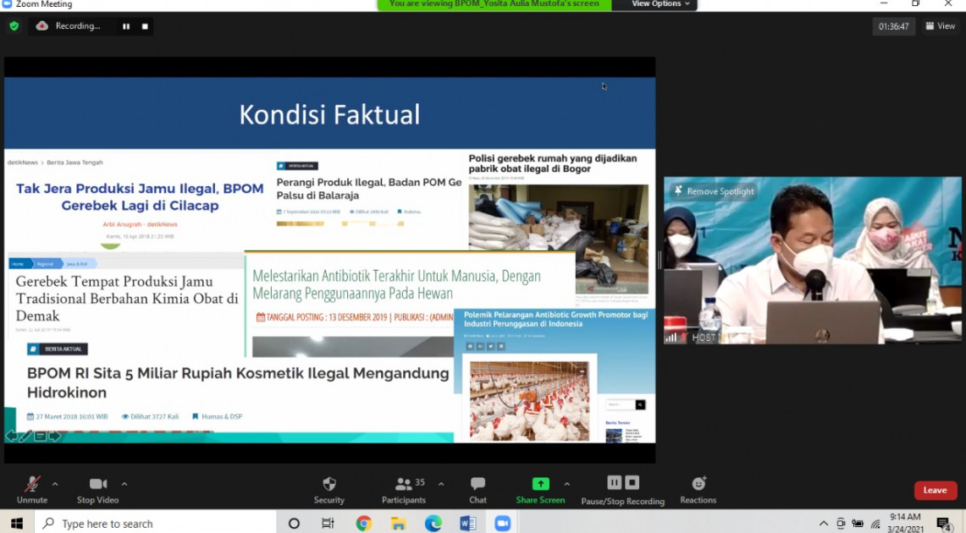Expand the Share Screen options arrow
The height and width of the screenshot is (533, 966).
pos(566,484)
